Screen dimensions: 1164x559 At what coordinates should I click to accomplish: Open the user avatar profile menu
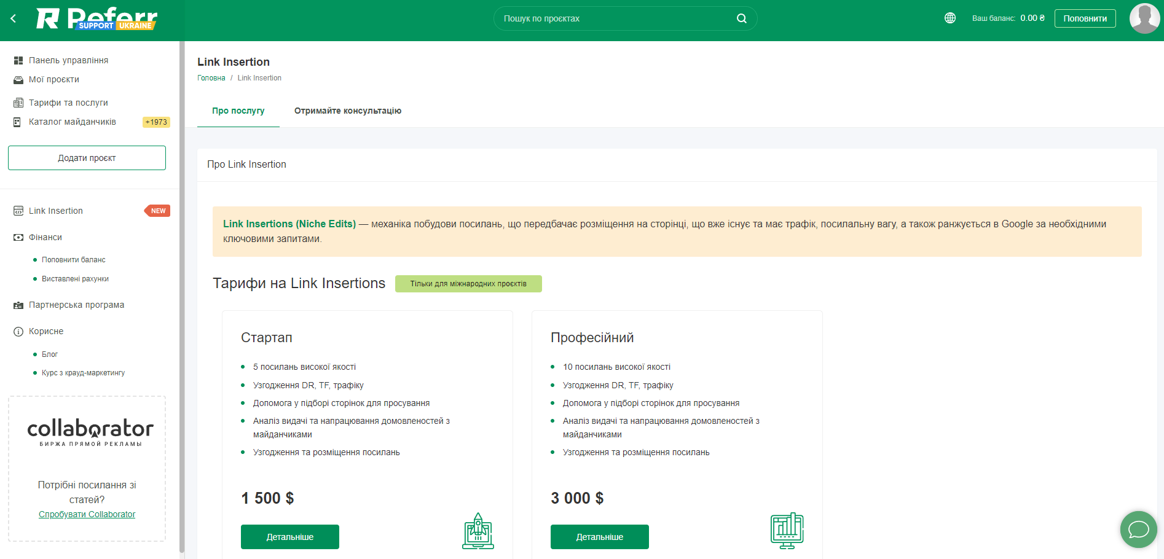pos(1144,18)
